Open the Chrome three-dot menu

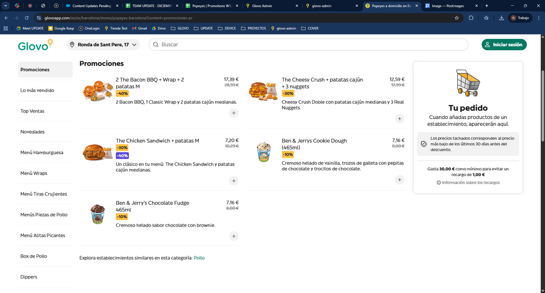tap(539, 18)
